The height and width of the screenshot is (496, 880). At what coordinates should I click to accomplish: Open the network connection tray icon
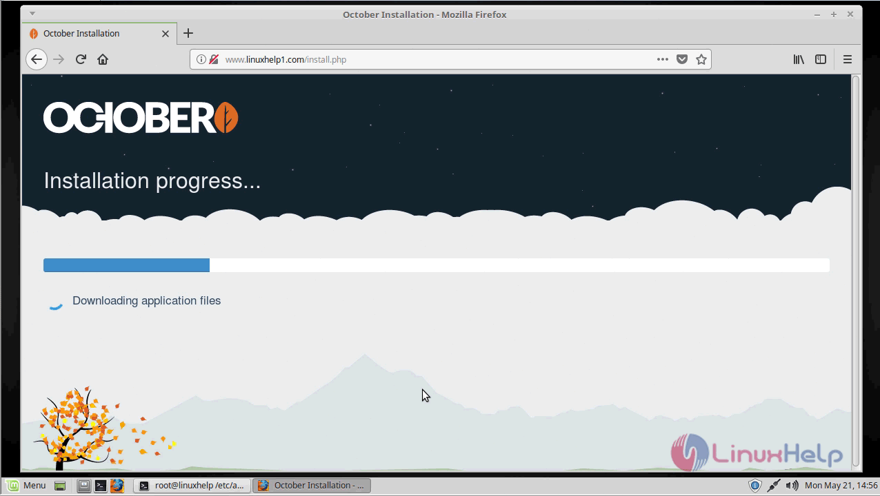click(774, 486)
